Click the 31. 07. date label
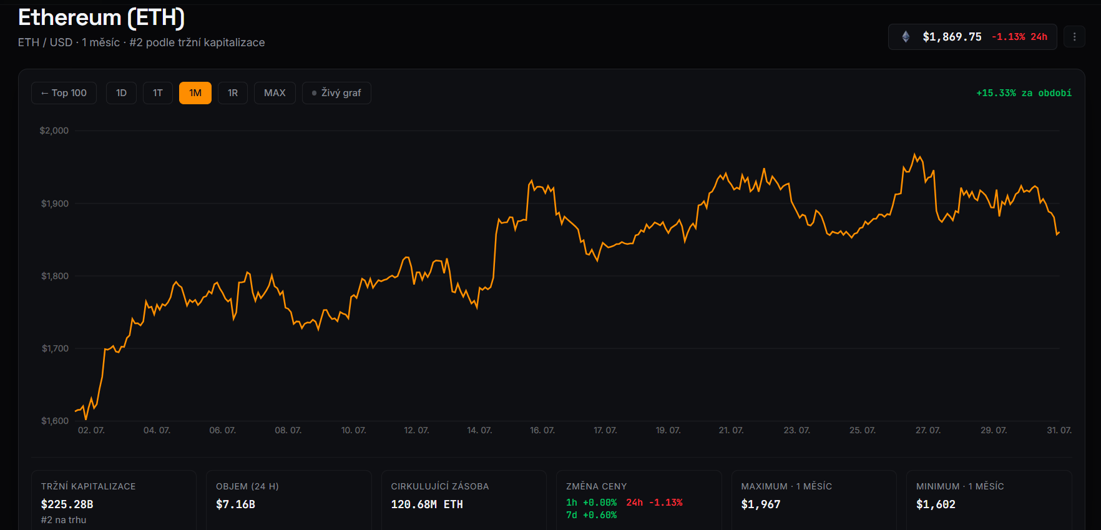This screenshot has height=530, width=1101. [x=1059, y=430]
